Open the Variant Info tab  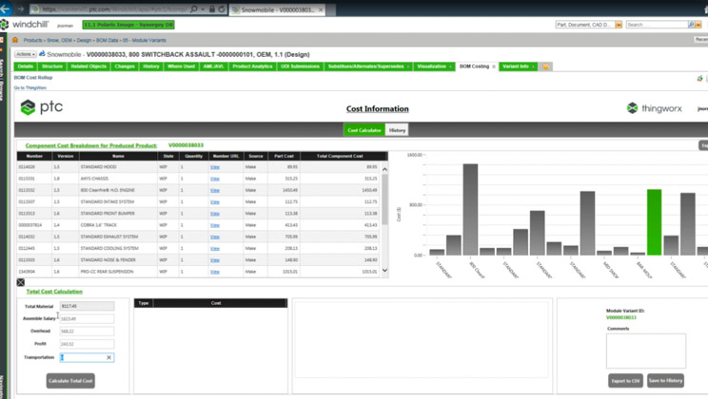[516, 66]
